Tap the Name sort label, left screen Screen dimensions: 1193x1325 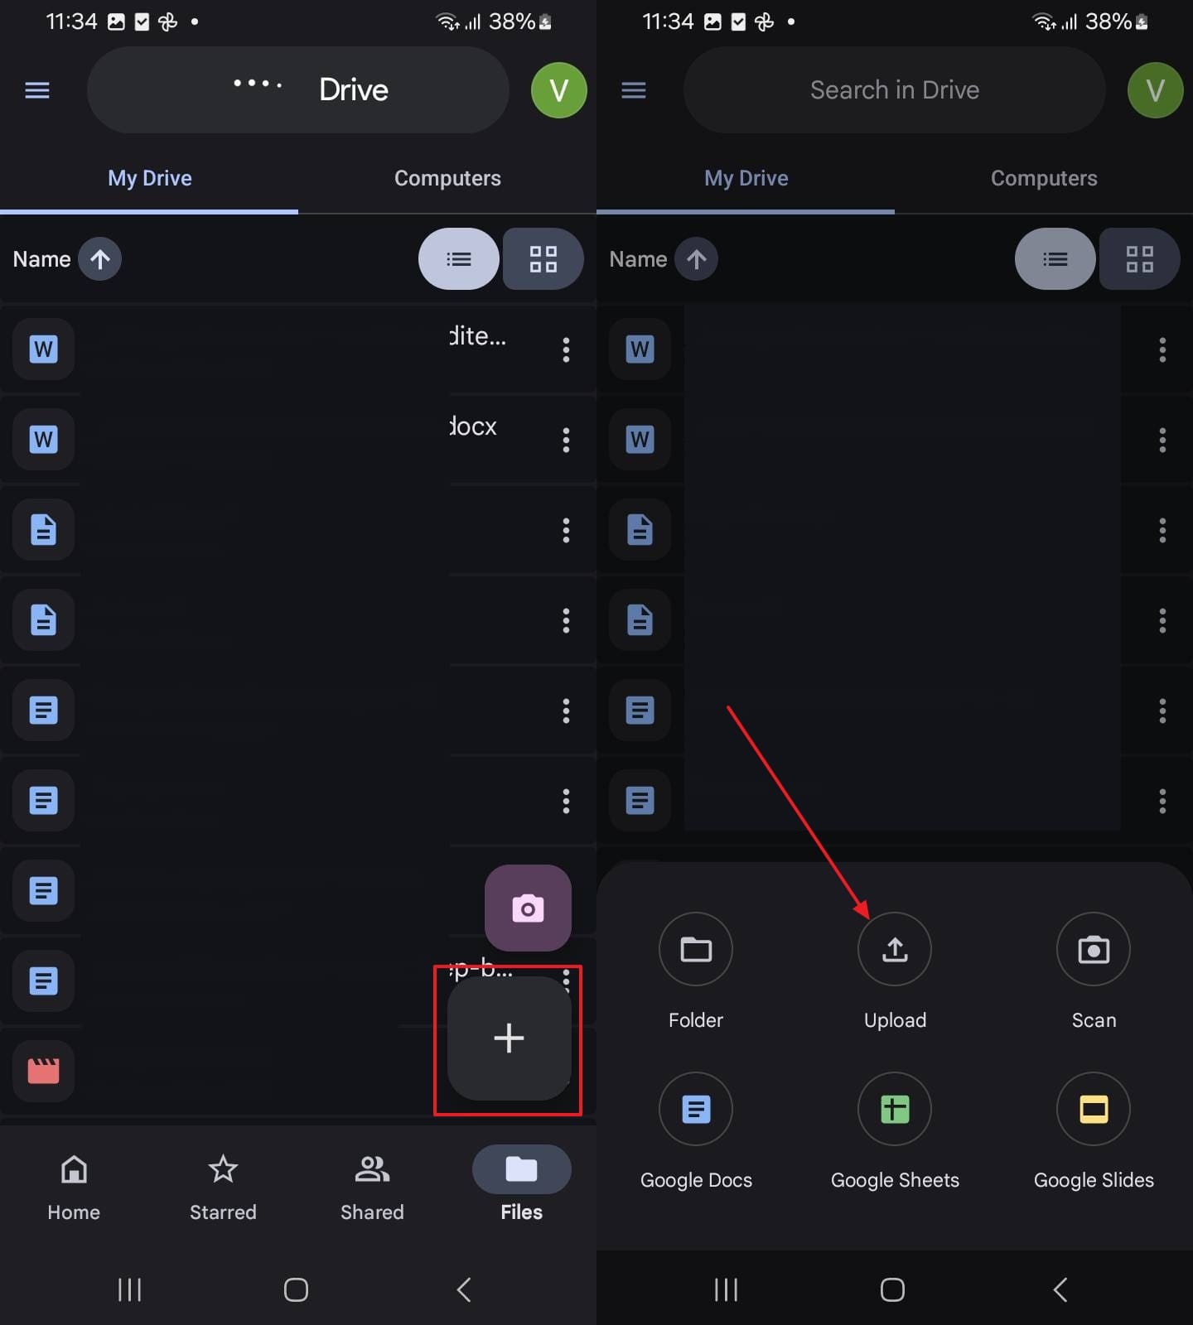(41, 259)
